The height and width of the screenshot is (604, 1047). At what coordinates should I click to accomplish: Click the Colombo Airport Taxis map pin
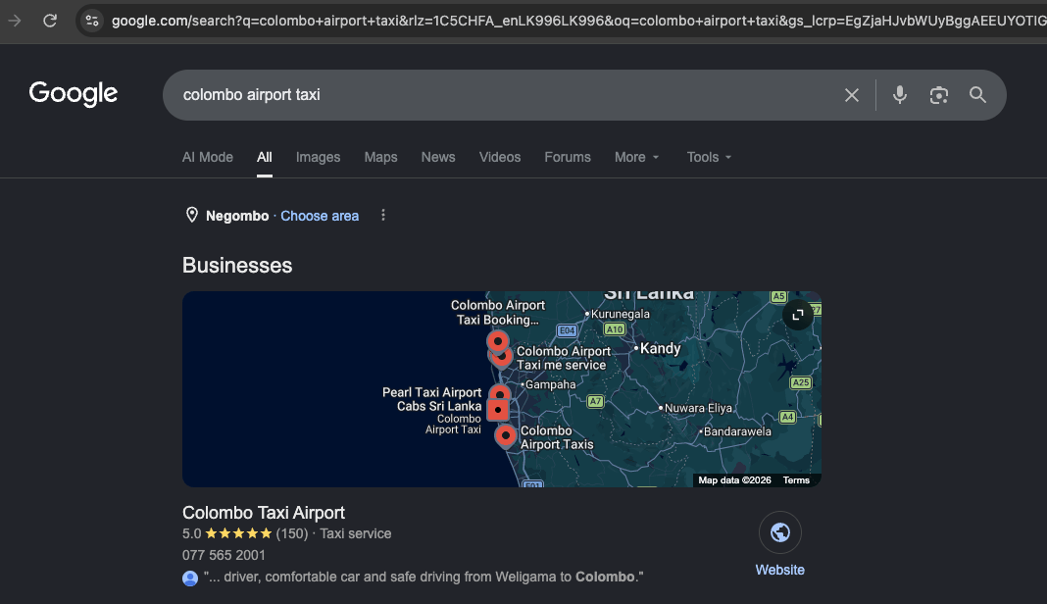[x=506, y=436]
